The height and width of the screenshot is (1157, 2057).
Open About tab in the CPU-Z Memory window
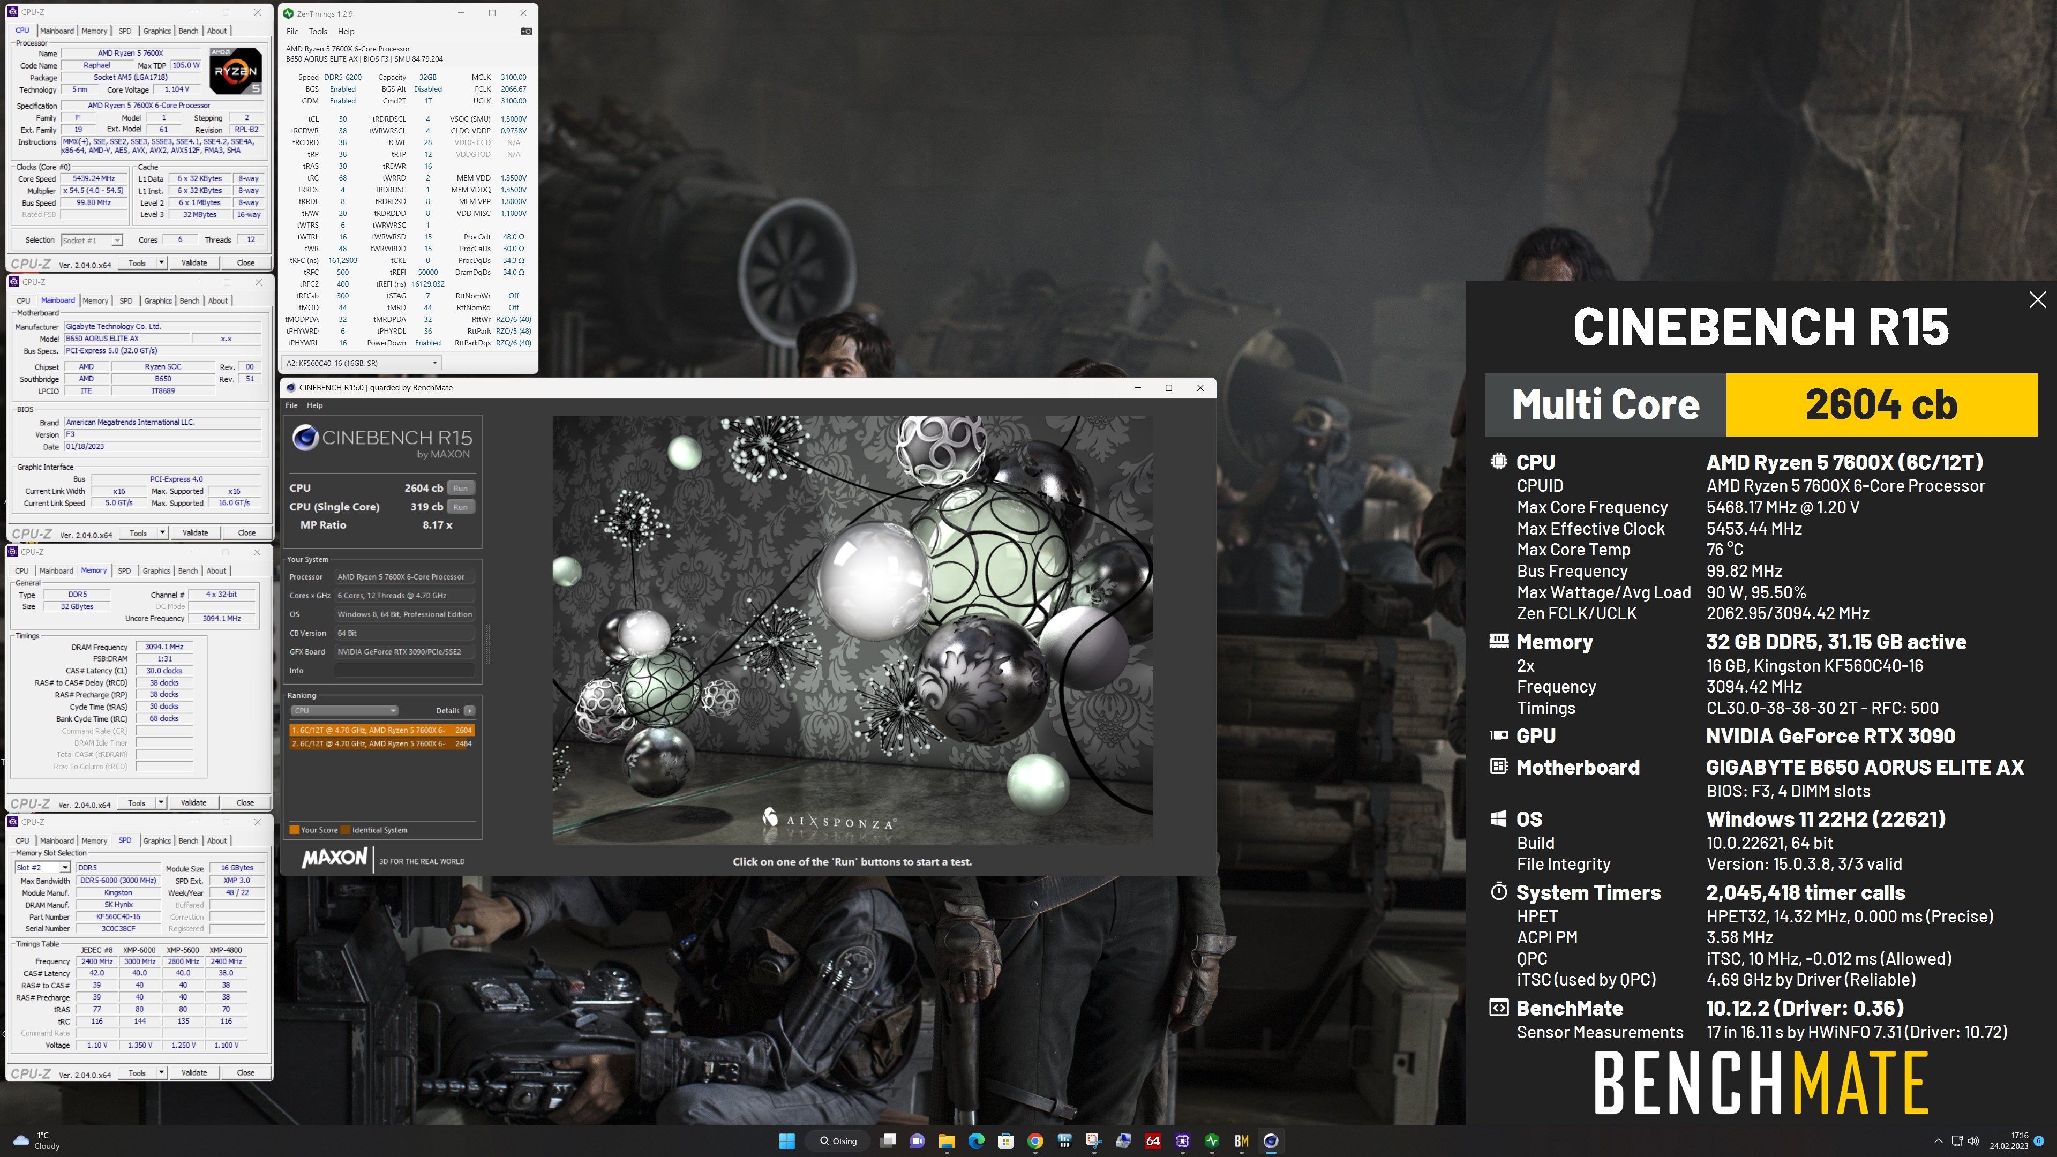pos(216,571)
